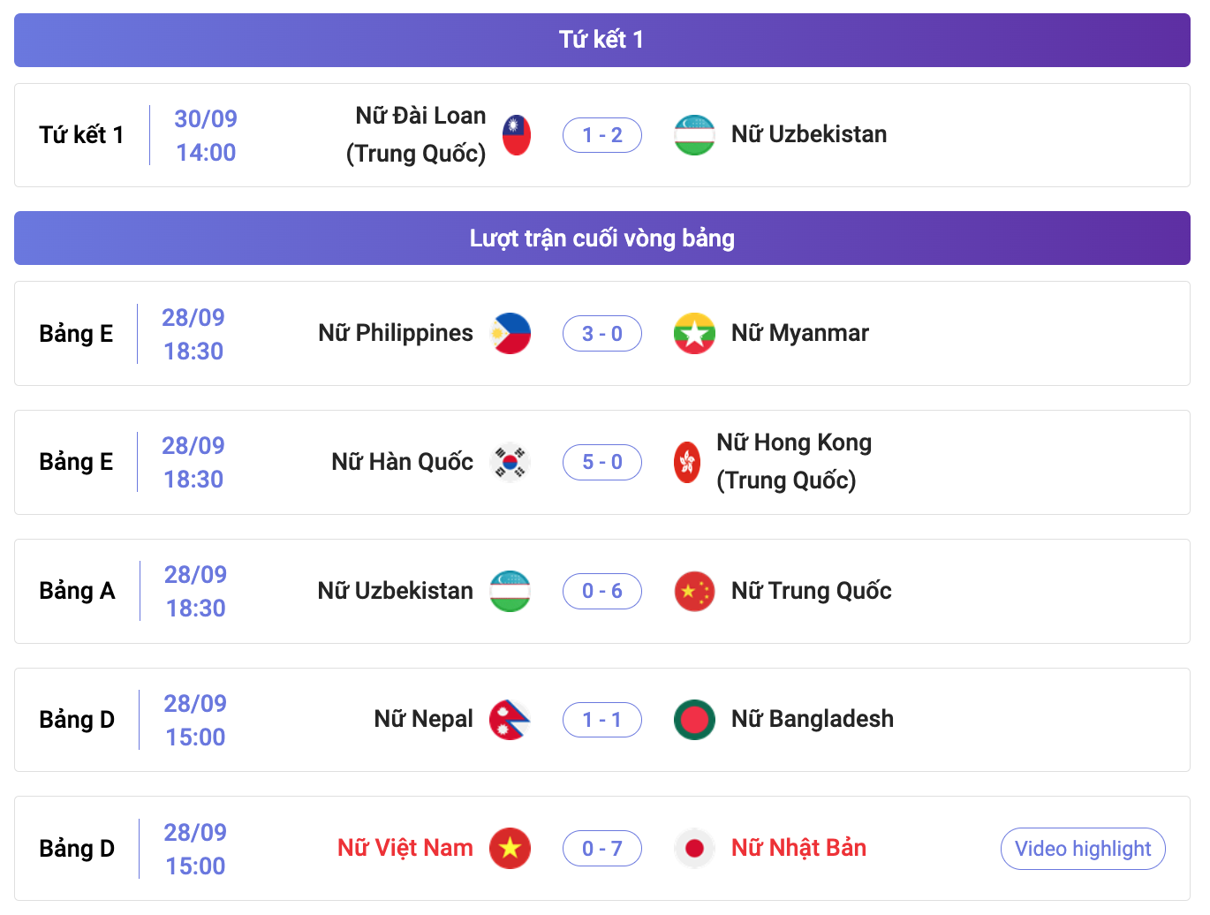This screenshot has height=915, width=1210.
Task: Click the 3 - 0 score for Philippines match
Action: coord(602,334)
